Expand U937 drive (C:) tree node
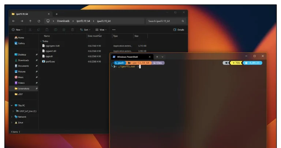This screenshot has width=281, height=148. [13, 111]
